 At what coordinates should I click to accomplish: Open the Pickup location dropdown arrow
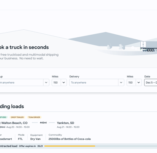(46, 82)
